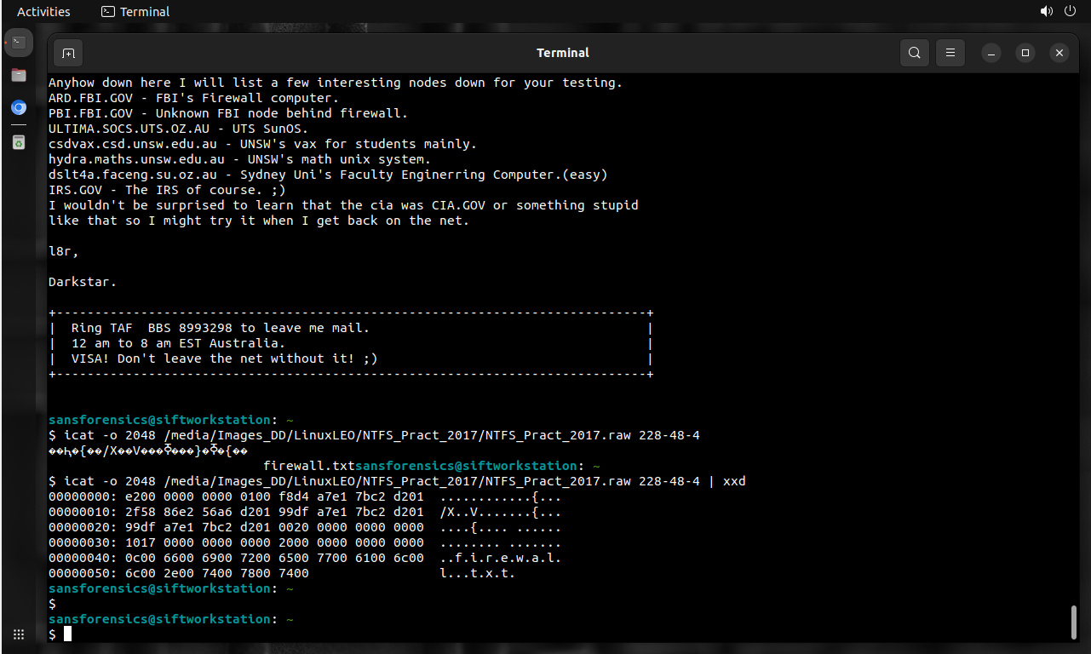Launch Files from the dock

click(19, 75)
